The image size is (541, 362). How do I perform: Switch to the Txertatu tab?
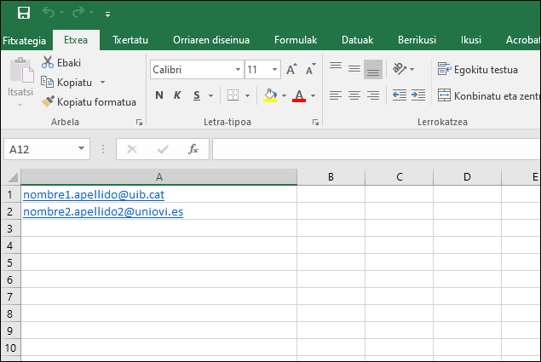click(130, 40)
